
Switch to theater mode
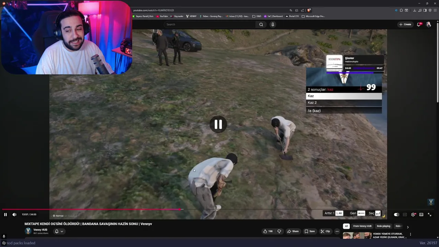pos(421,214)
